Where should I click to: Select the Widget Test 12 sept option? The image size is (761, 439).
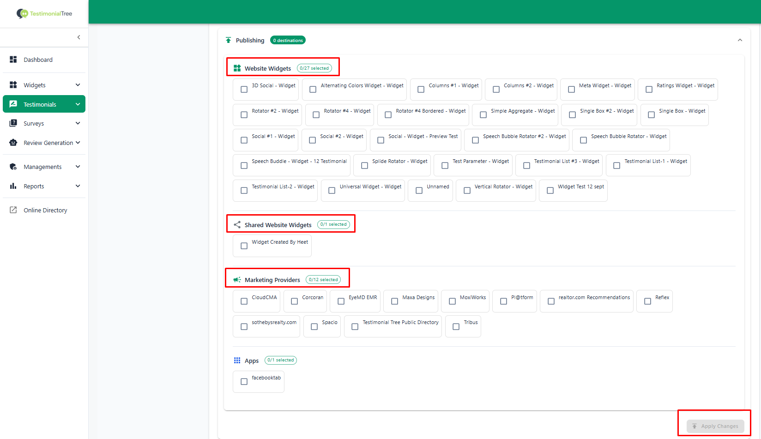573,191
